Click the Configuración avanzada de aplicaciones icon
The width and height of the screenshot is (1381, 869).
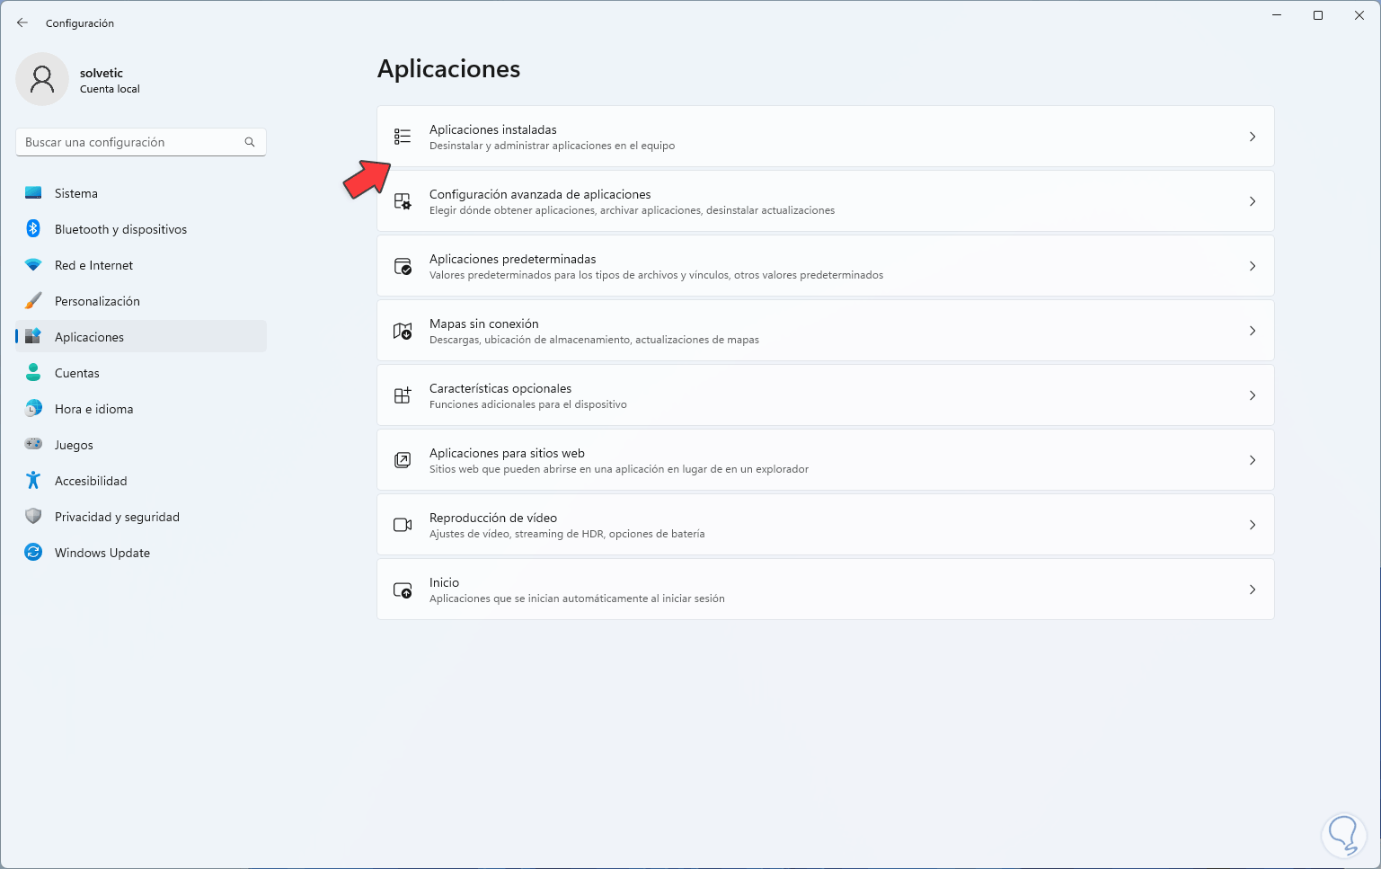coord(402,201)
